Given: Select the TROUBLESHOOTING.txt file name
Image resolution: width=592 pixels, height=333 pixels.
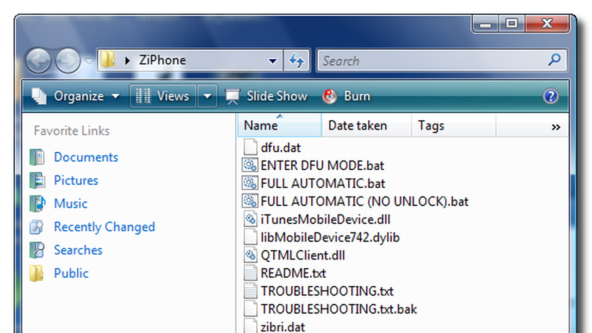Looking at the screenshot, I should pyautogui.click(x=327, y=291).
